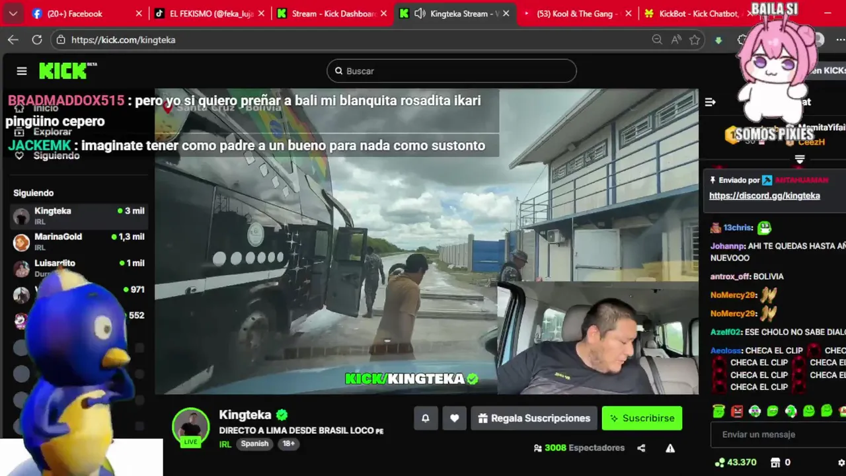Screen dimensions: 846x476
Task: Insert the red angry face emote
Action: tap(737, 411)
